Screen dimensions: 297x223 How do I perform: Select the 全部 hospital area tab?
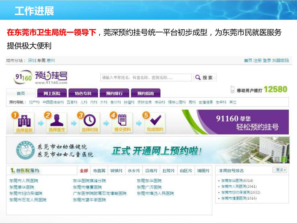pyautogui.click(x=84, y=171)
